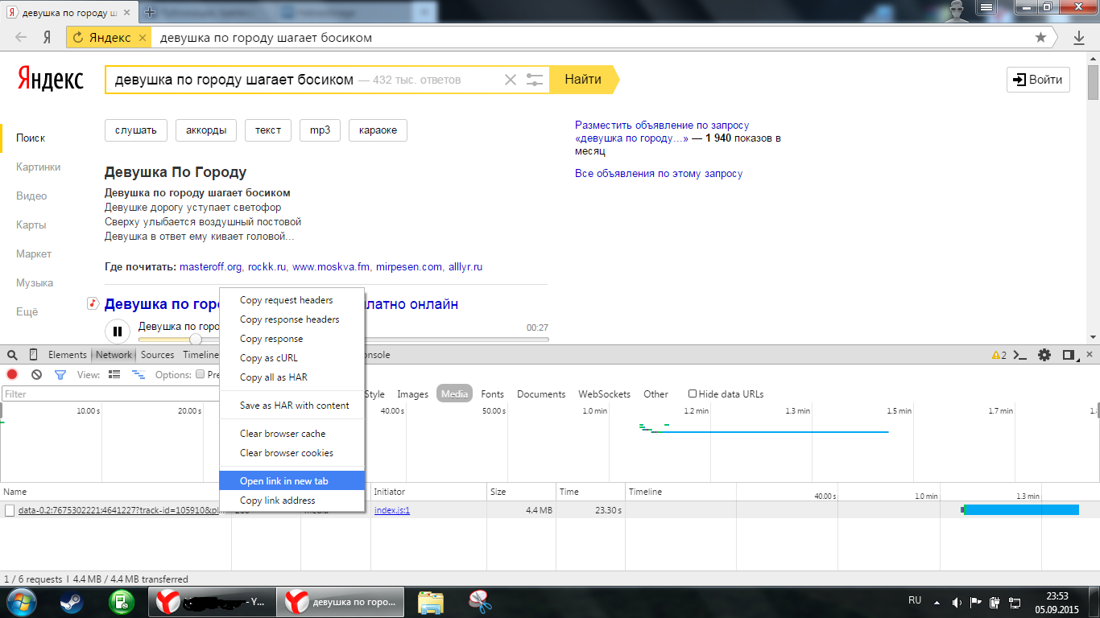Select the Images network filter
Screen dimensions: 1100x618
click(x=412, y=394)
